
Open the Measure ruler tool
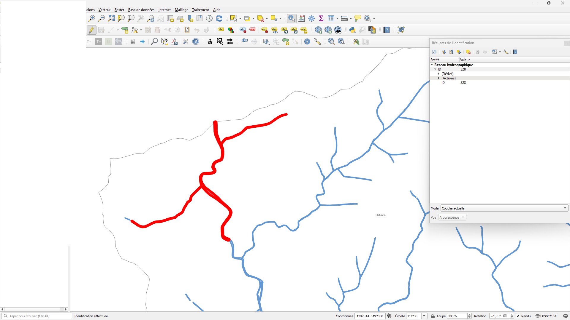click(x=344, y=18)
